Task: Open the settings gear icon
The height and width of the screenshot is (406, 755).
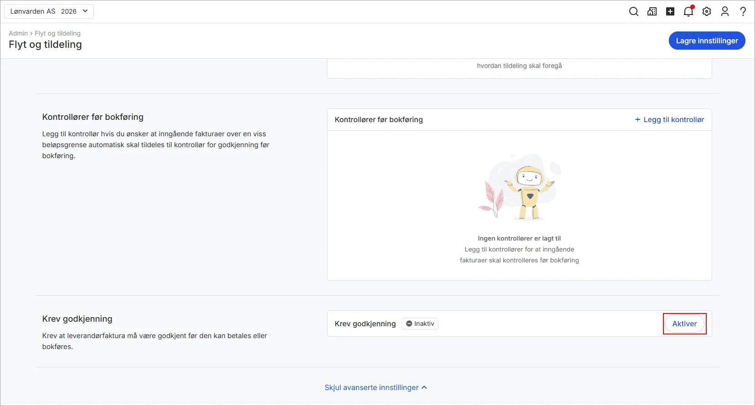Action: (707, 11)
